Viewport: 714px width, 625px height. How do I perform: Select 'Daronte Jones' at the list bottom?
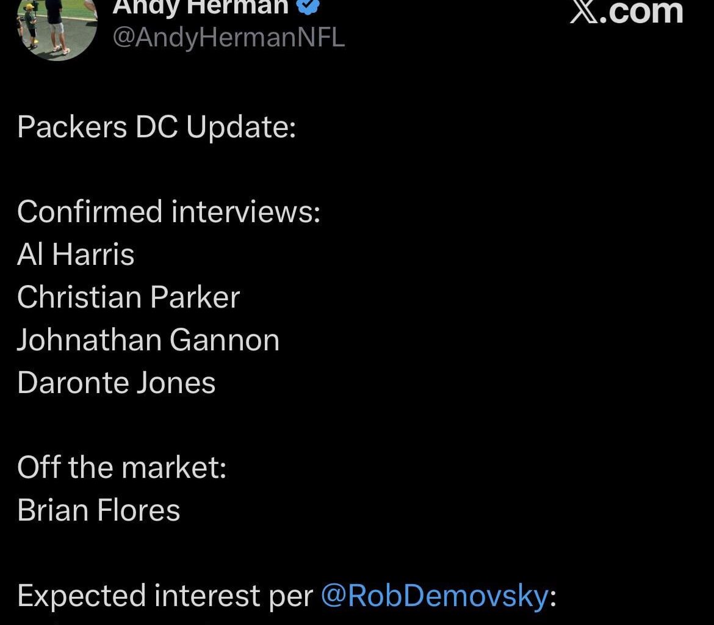click(x=116, y=383)
